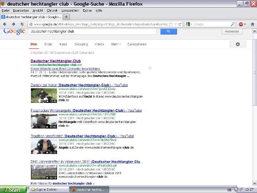Image resolution: width=257 pixels, height=193 pixels.
Task: Click the network tray icon
Action: [x=241, y=189]
